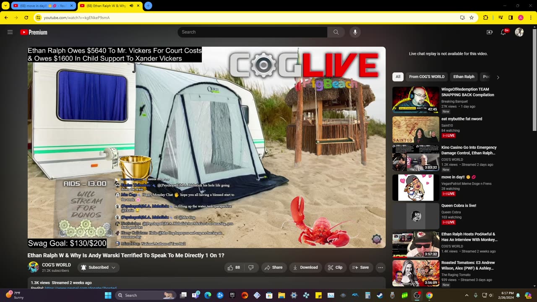Open Roasted Tomatoes E3 video title
Viewport: 537px width, 302px height.
468,266
